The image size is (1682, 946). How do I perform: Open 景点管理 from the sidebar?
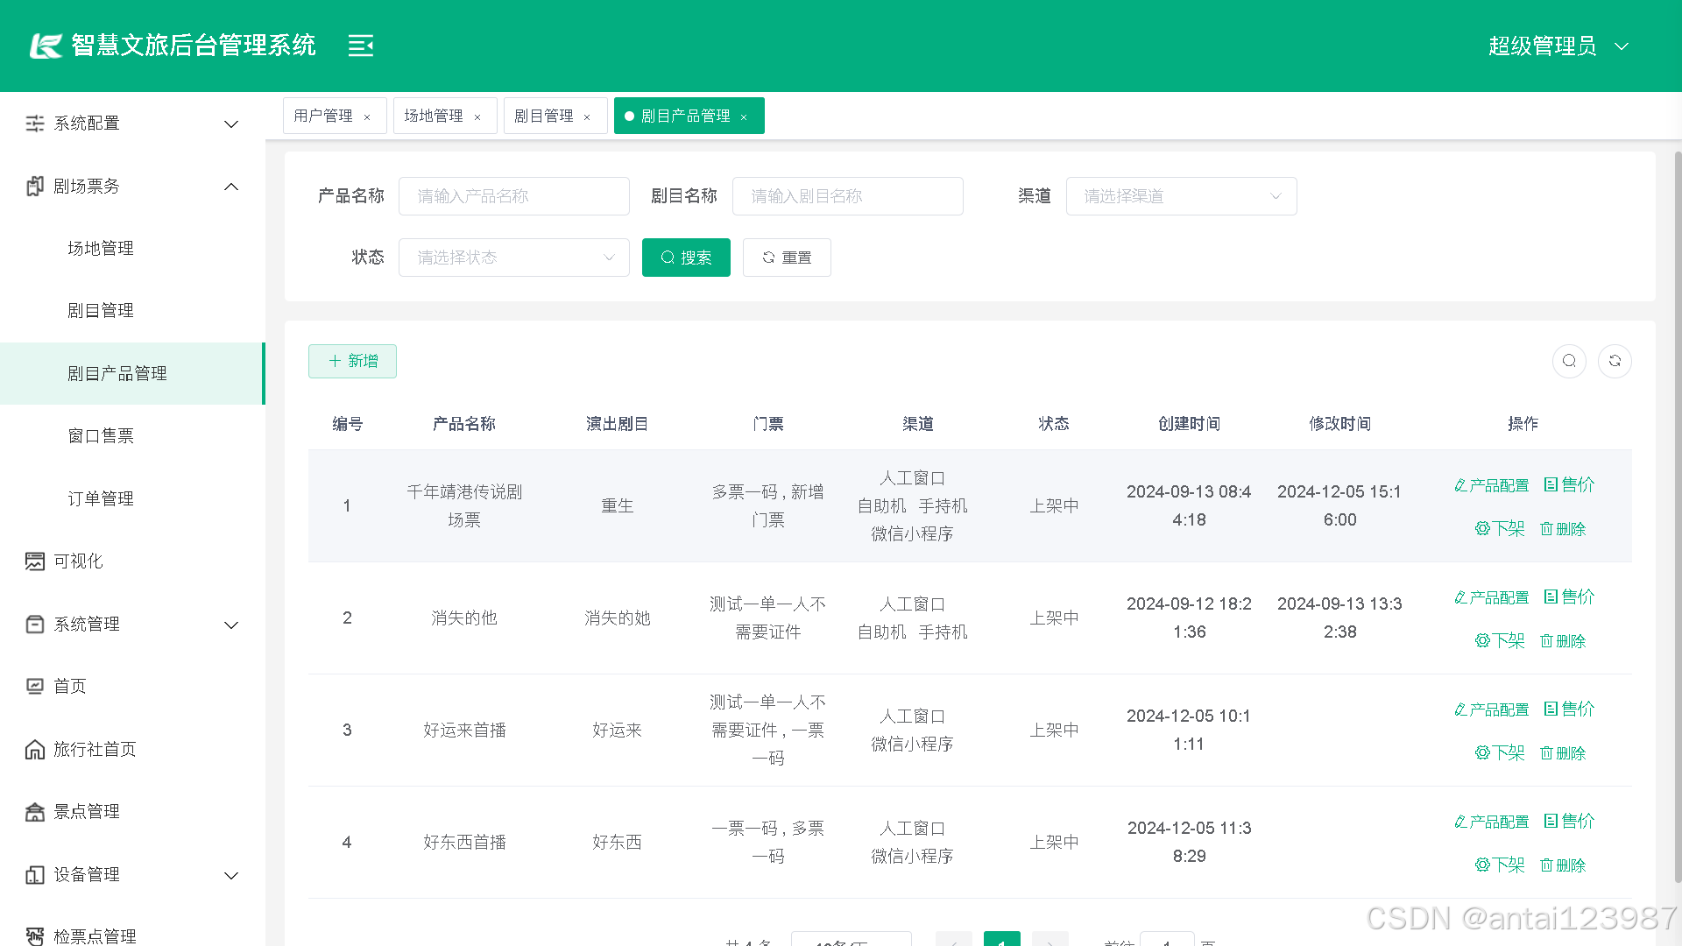87,811
